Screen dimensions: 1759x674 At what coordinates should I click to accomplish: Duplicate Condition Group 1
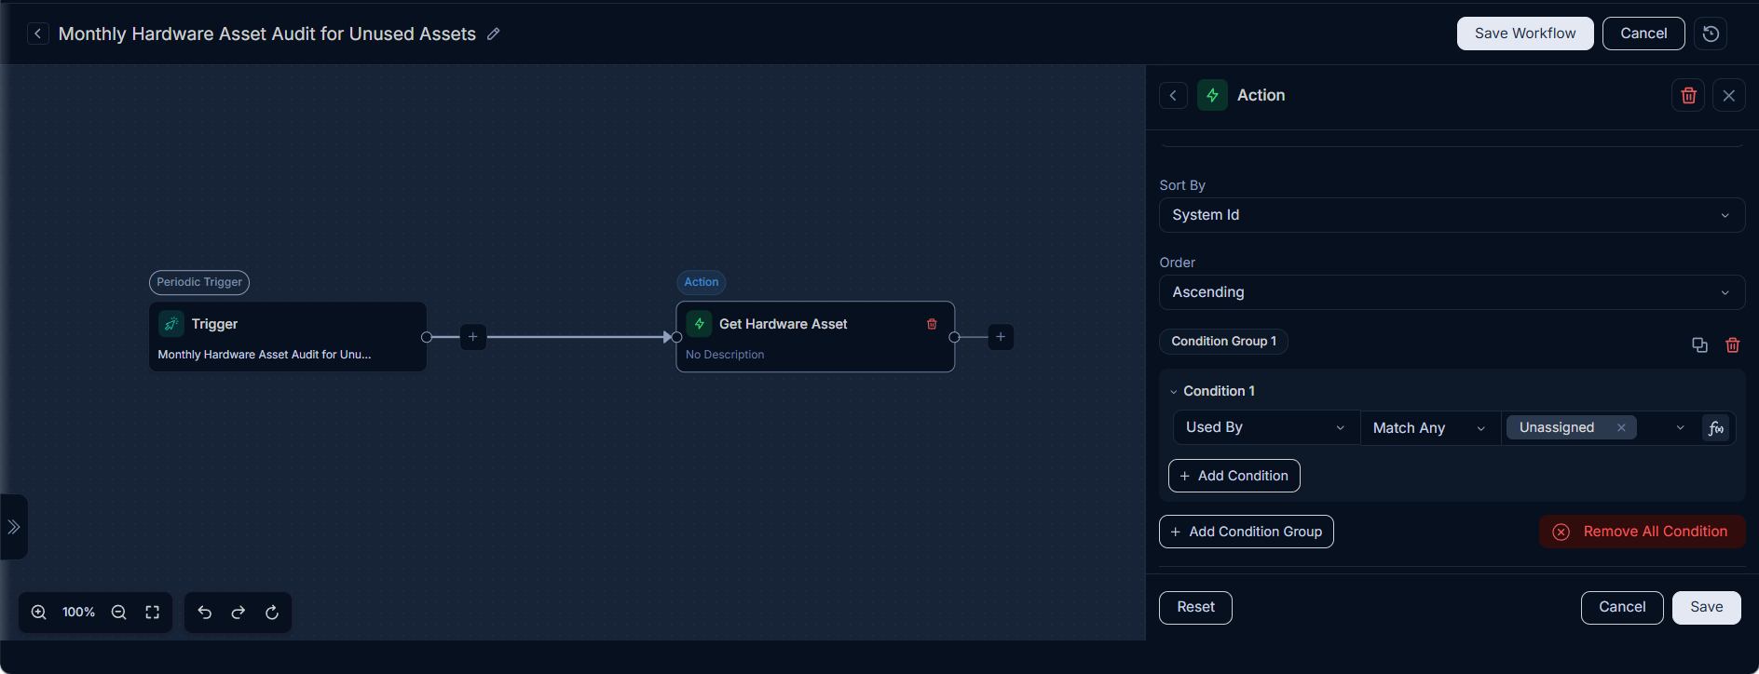[1699, 345]
